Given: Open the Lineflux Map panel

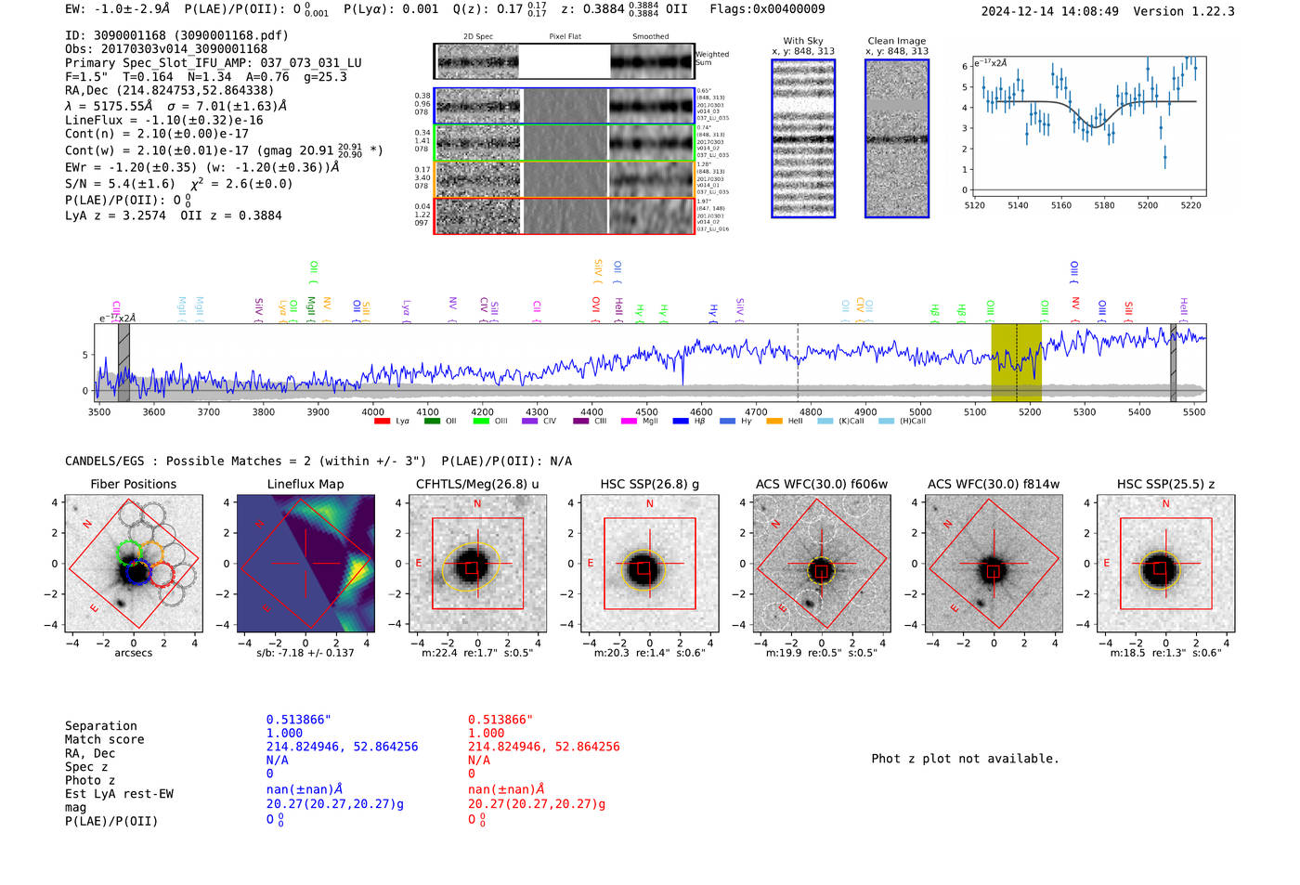Looking at the screenshot, I should pyautogui.click(x=305, y=563).
